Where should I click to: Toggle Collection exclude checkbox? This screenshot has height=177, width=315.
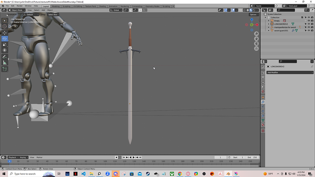point(302,17)
